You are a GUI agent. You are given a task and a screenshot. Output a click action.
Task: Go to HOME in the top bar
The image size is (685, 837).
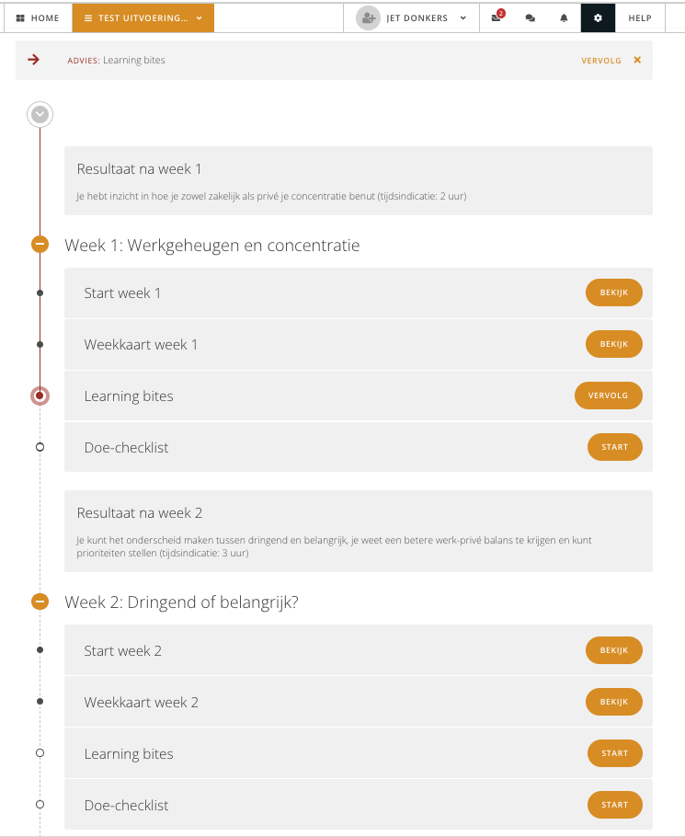pos(43,17)
